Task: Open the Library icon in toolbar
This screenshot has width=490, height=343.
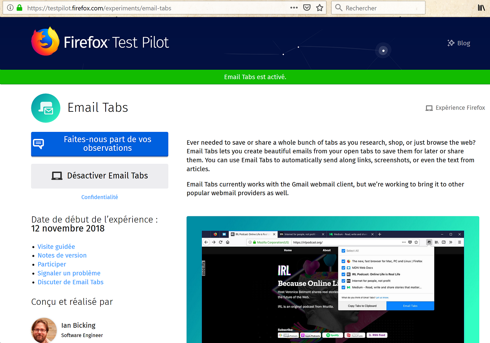Action: [x=481, y=8]
